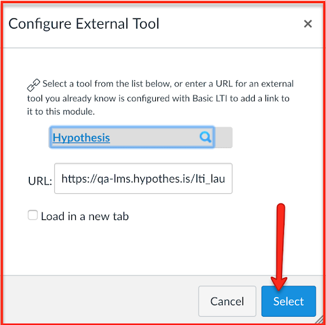Click the "URL:" field label
The height and width of the screenshot is (325, 326).
40,181
